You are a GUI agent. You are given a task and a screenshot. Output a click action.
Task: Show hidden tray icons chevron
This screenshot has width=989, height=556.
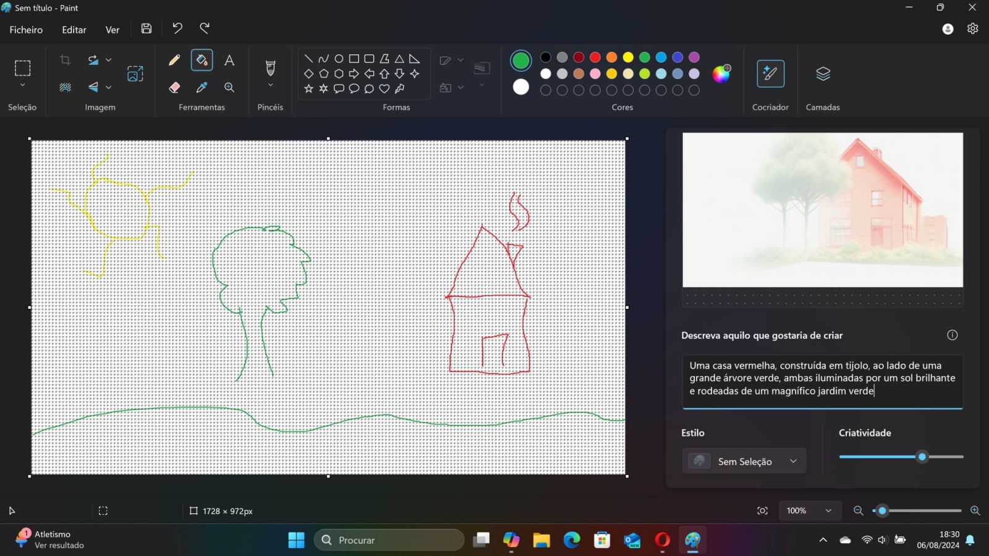click(x=823, y=540)
